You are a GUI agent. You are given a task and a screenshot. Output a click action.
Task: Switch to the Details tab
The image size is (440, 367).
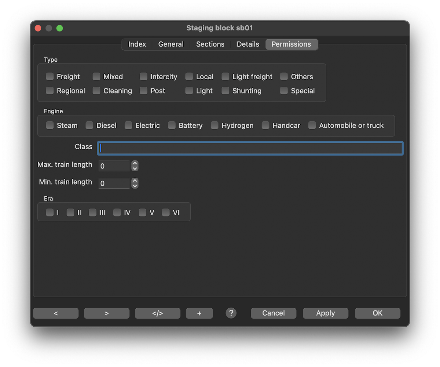point(248,44)
